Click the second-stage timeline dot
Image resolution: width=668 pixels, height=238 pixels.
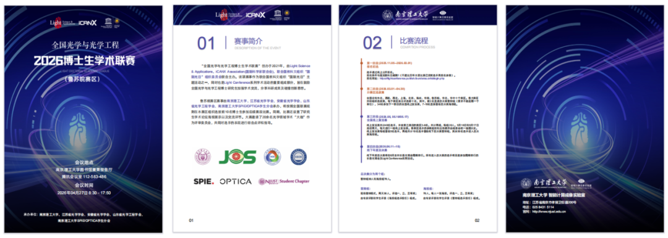click(361, 88)
